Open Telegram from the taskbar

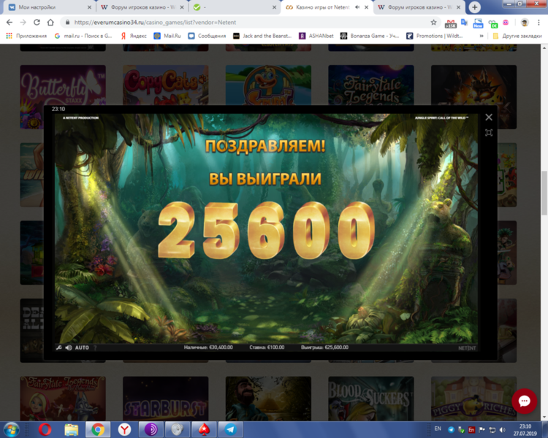coord(231,429)
